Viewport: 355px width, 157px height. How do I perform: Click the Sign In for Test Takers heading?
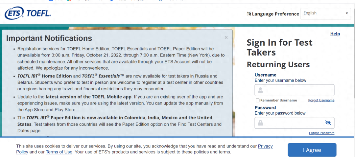pyautogui.click(x=279, y=47)
